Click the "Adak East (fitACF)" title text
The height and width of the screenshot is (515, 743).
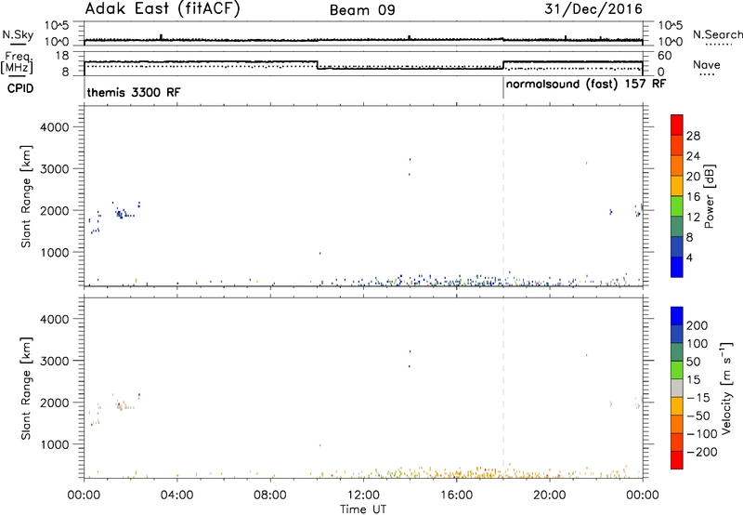click(163, 8)
